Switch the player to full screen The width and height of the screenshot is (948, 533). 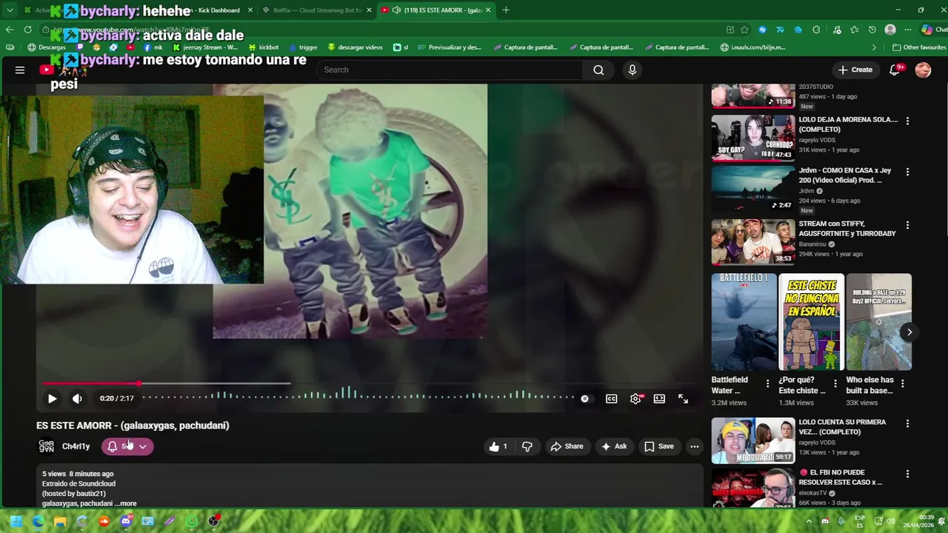(x=683, y=398)
